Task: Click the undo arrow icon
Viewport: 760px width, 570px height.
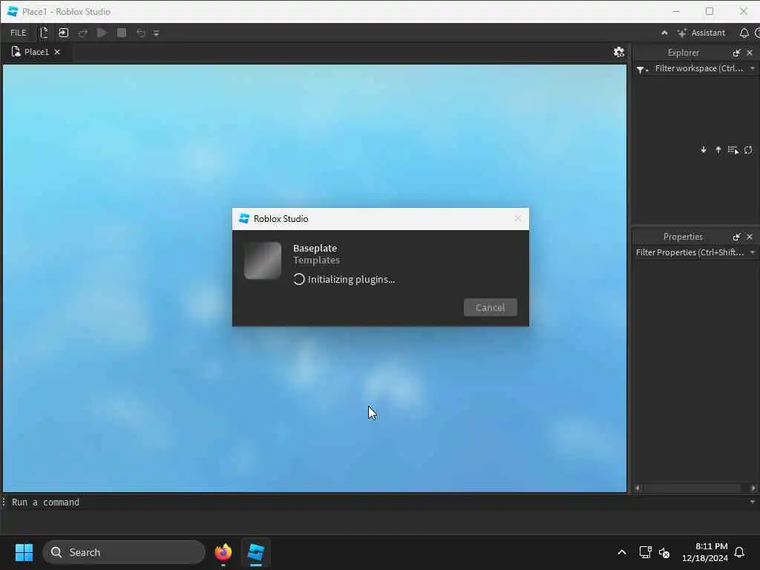Action: coord(140,33)
